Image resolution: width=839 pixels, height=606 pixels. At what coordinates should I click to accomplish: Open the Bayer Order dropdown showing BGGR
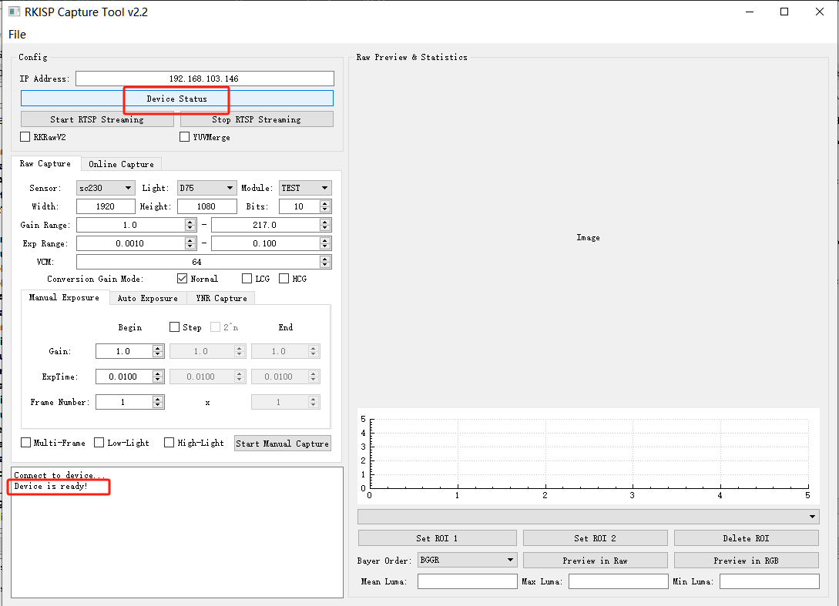click(x=468, y=560)
